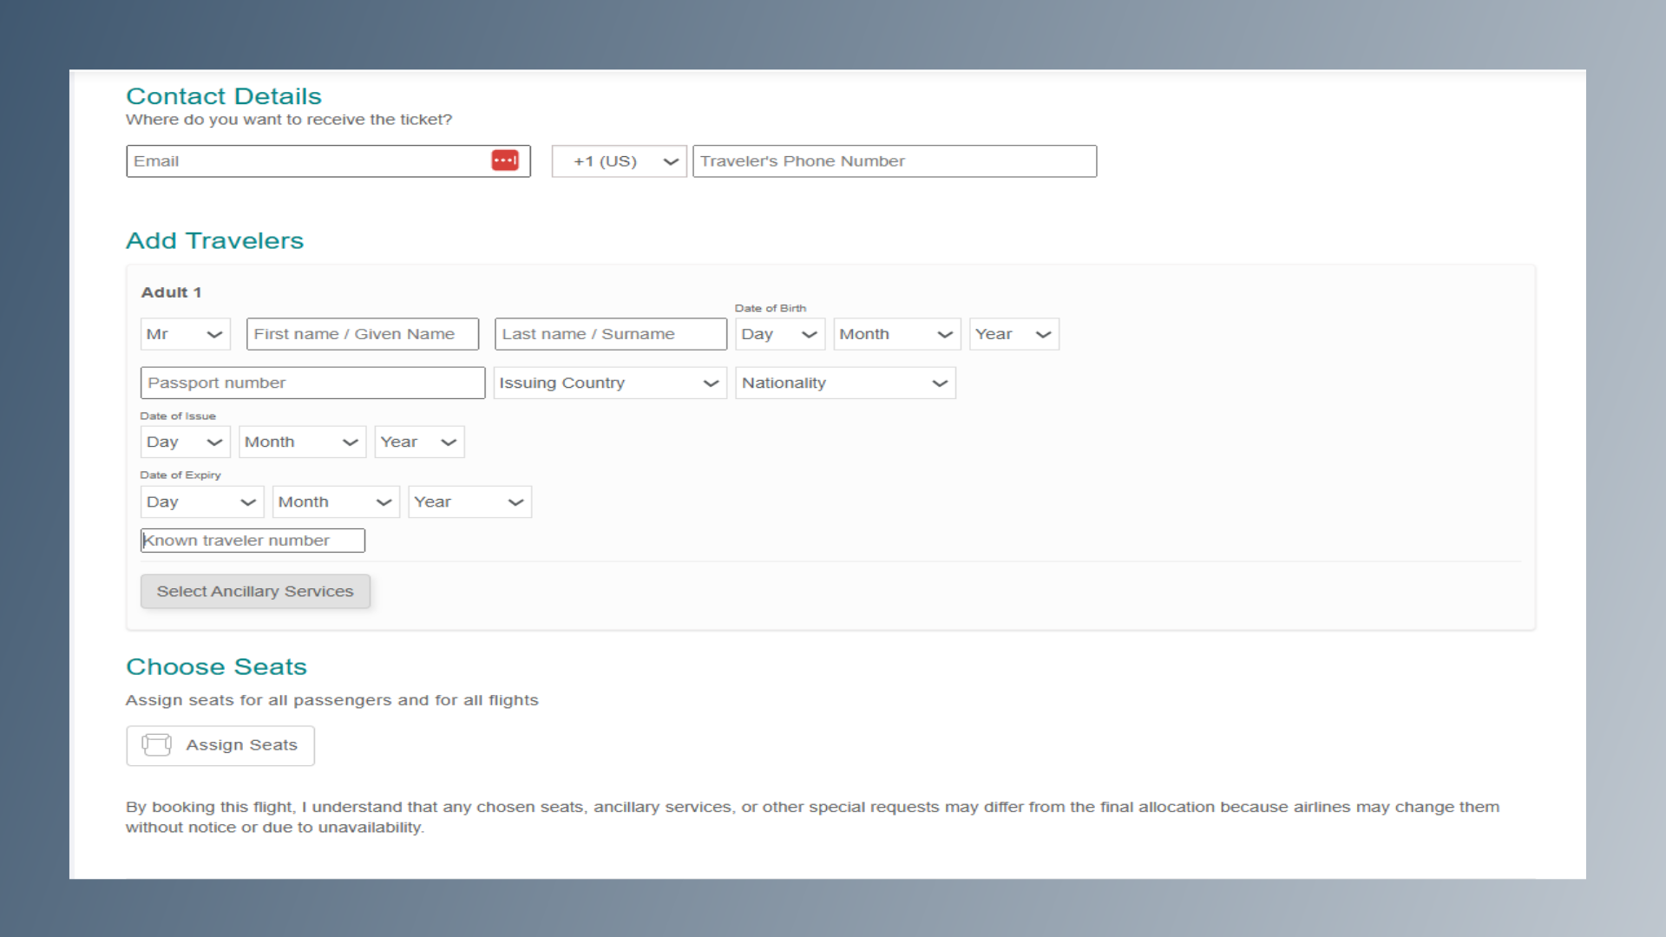1666x937 pixels.
Task: Open Date of Issue Month dropdown
Action: [x=302, y=442]
